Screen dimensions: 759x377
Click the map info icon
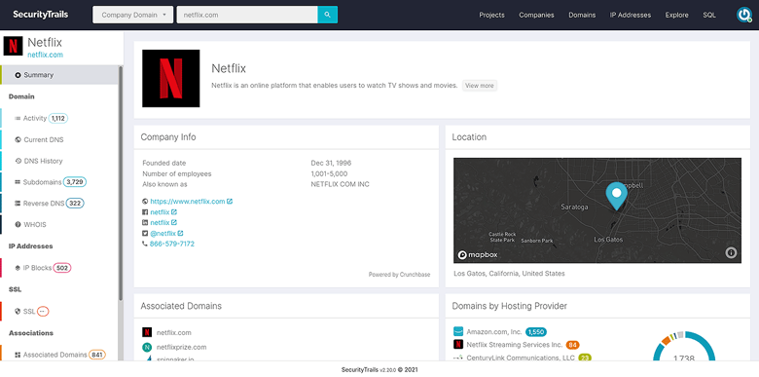[731, 252]
